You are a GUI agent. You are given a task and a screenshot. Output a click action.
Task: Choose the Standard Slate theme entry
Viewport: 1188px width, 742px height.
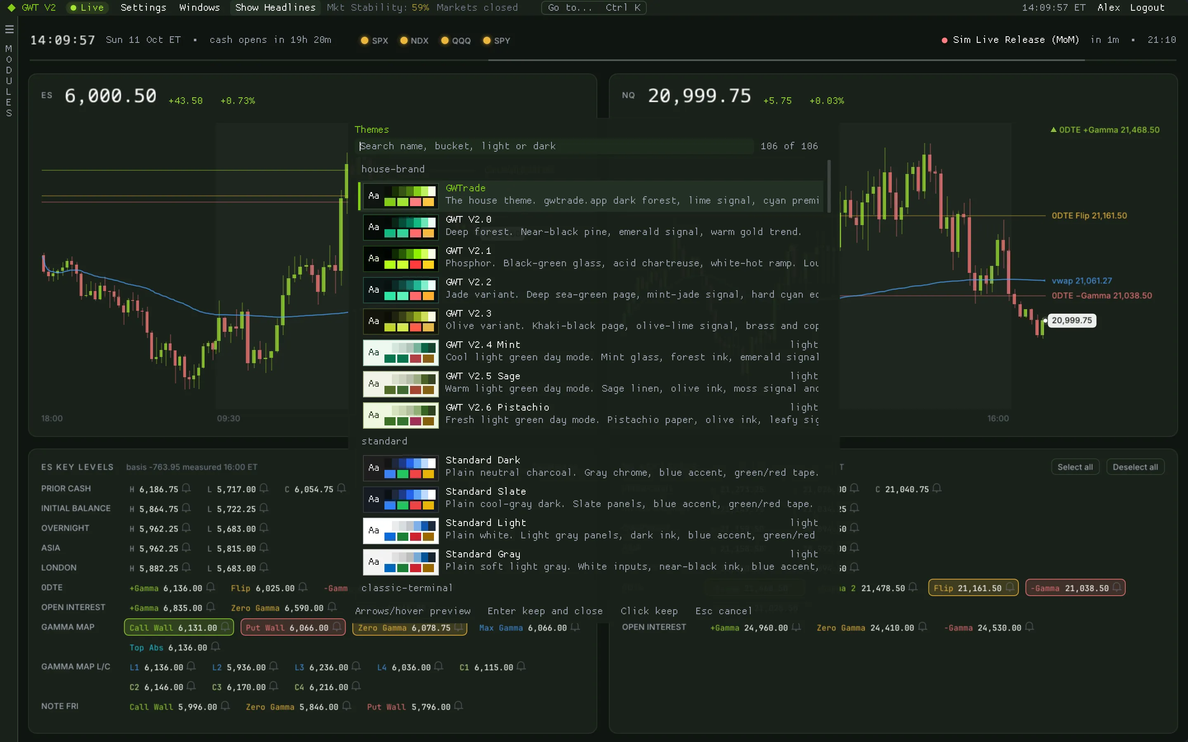click(x=591, y=498)
